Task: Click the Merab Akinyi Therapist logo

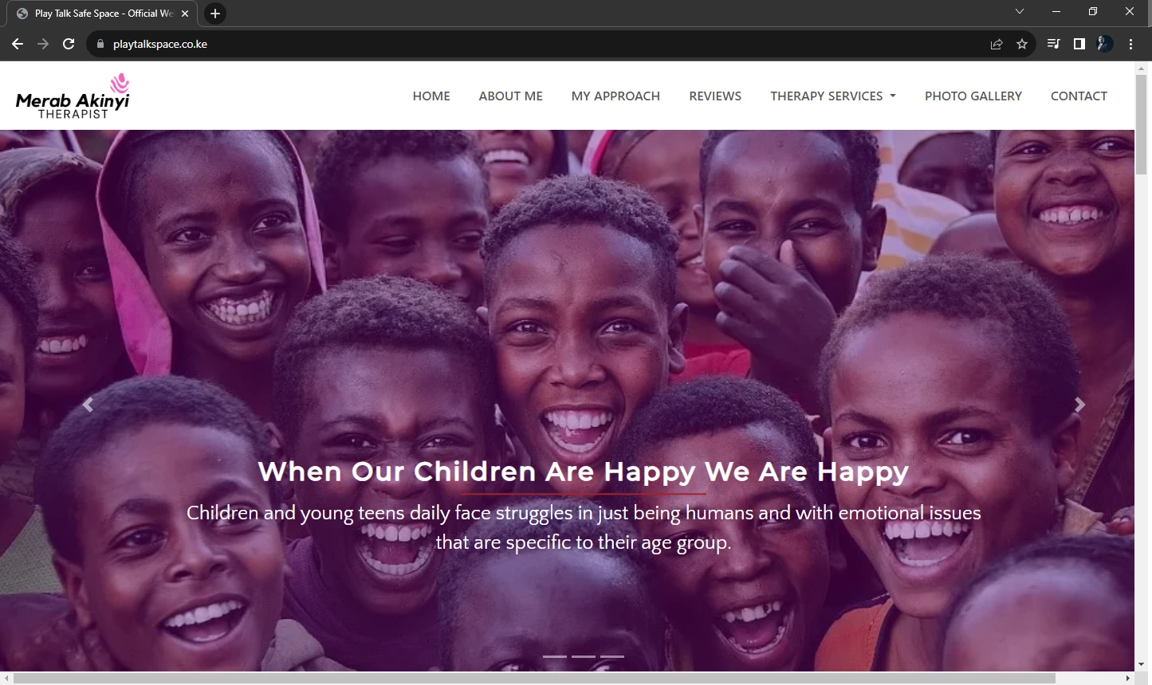Action: click(73, 96)
